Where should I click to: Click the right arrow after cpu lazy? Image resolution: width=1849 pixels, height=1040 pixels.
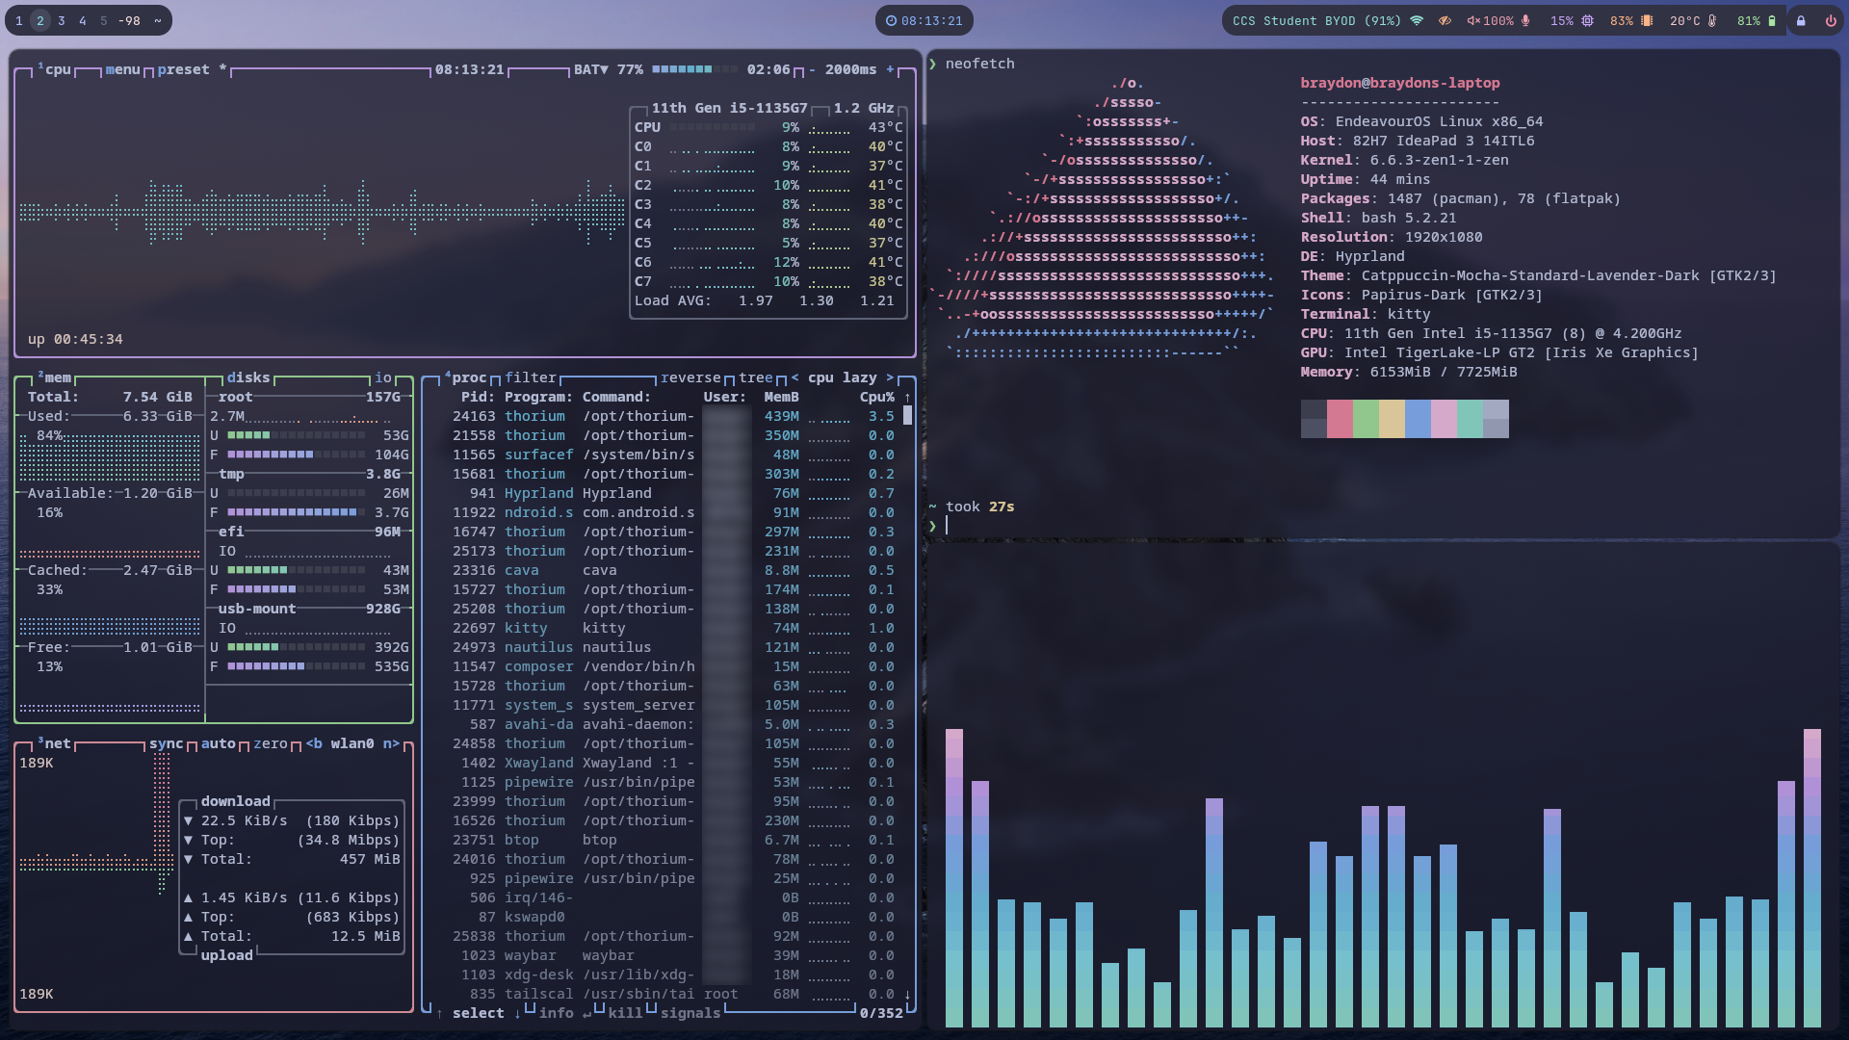(x=889, y=377)
